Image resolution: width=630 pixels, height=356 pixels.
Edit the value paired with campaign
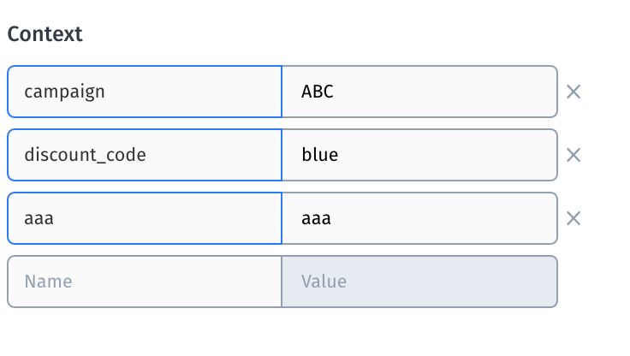click(419, 92)
